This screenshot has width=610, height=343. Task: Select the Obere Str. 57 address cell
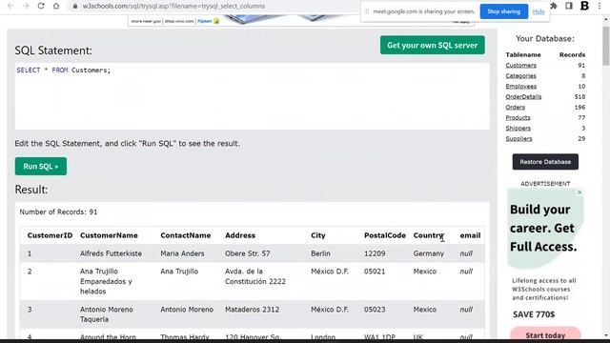click(x=248, y=253)
